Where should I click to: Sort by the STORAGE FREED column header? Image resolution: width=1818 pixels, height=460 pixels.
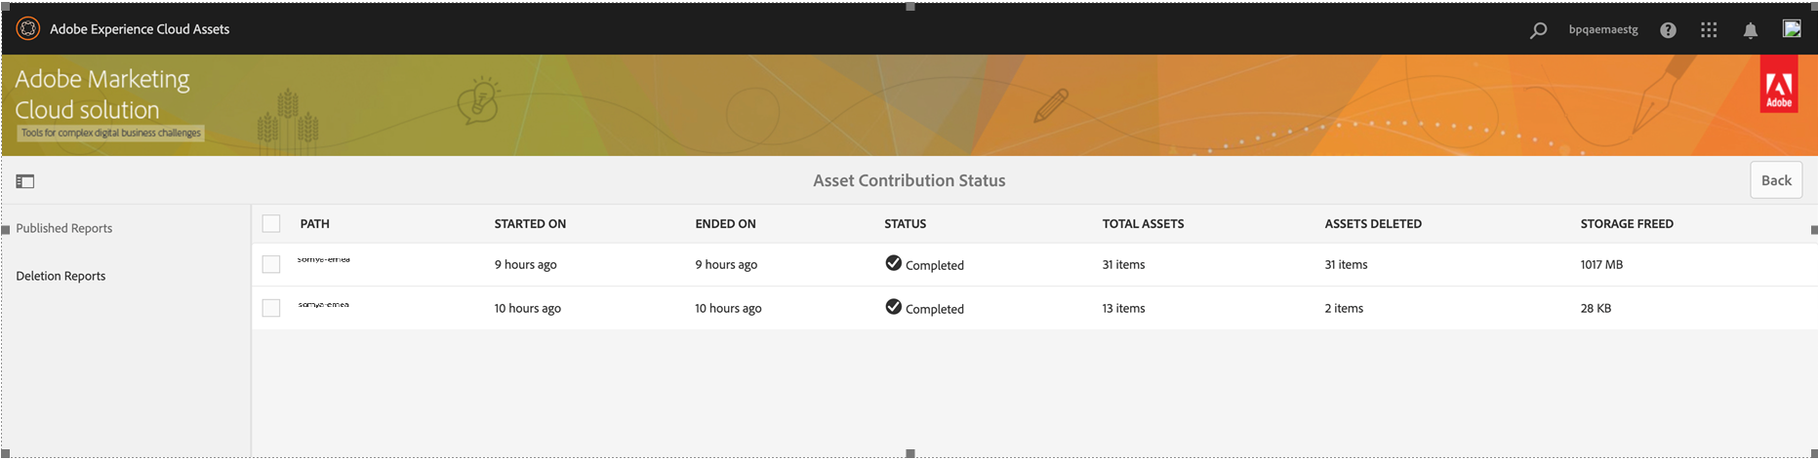tap(1627, 224)
